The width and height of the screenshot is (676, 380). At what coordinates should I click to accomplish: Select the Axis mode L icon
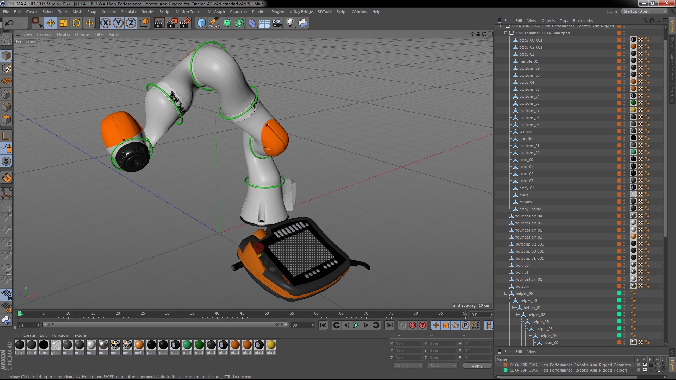(x=6, y=136)
